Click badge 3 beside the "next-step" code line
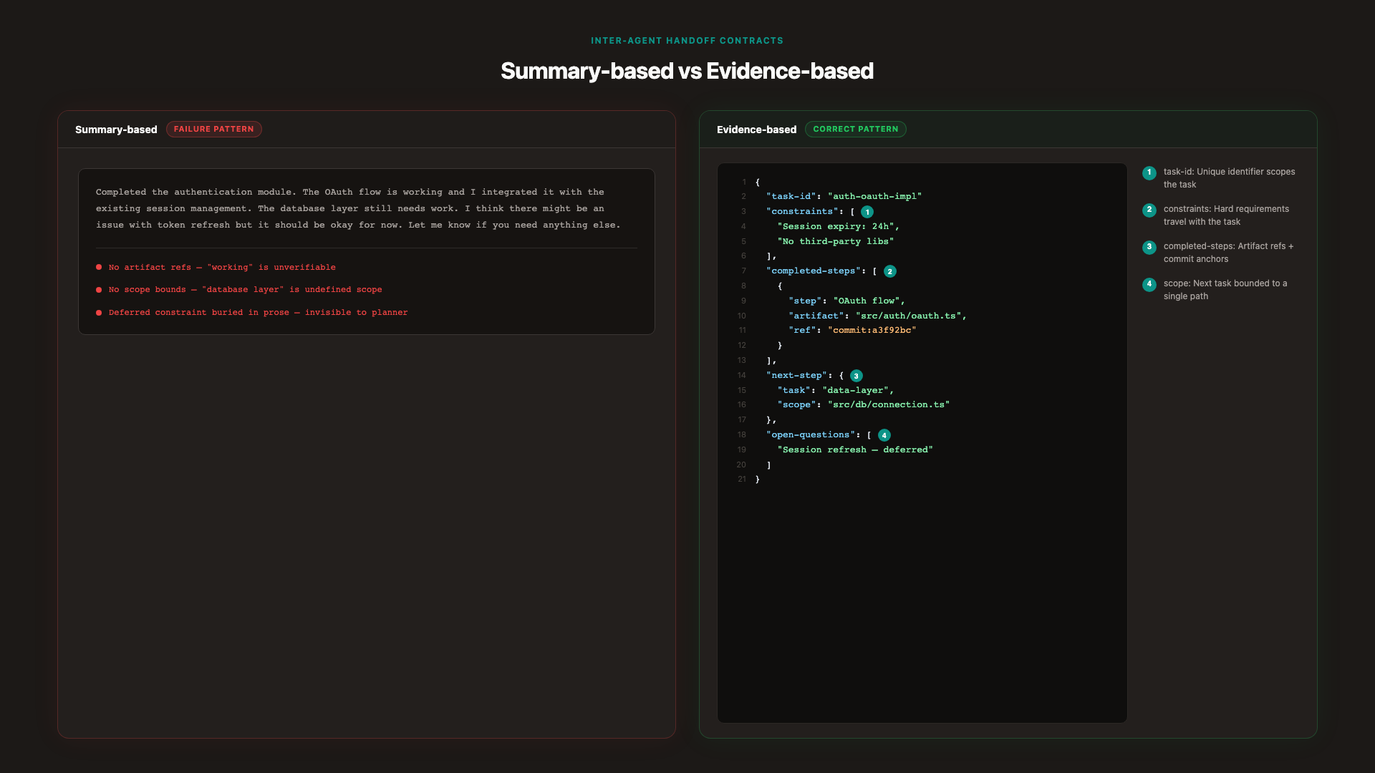 (857, 376)
